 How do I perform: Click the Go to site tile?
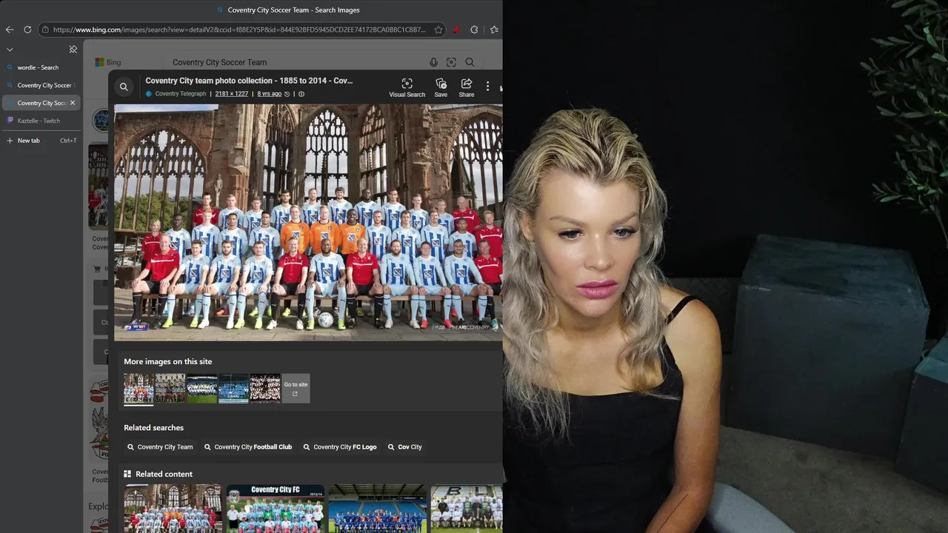[296, 388]
